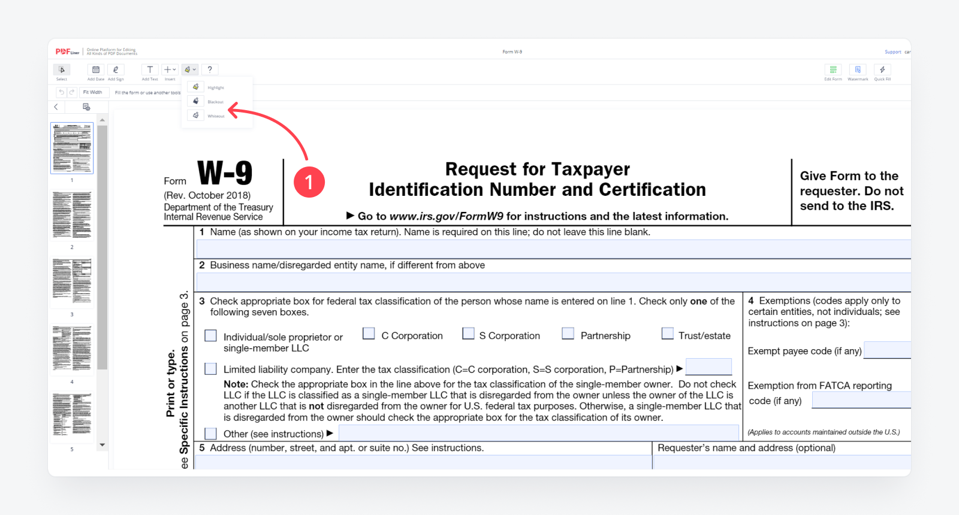Pick the Blackout brush option
Screen dimensions: 959x515
pyautogui.click(x=195, y=101)
